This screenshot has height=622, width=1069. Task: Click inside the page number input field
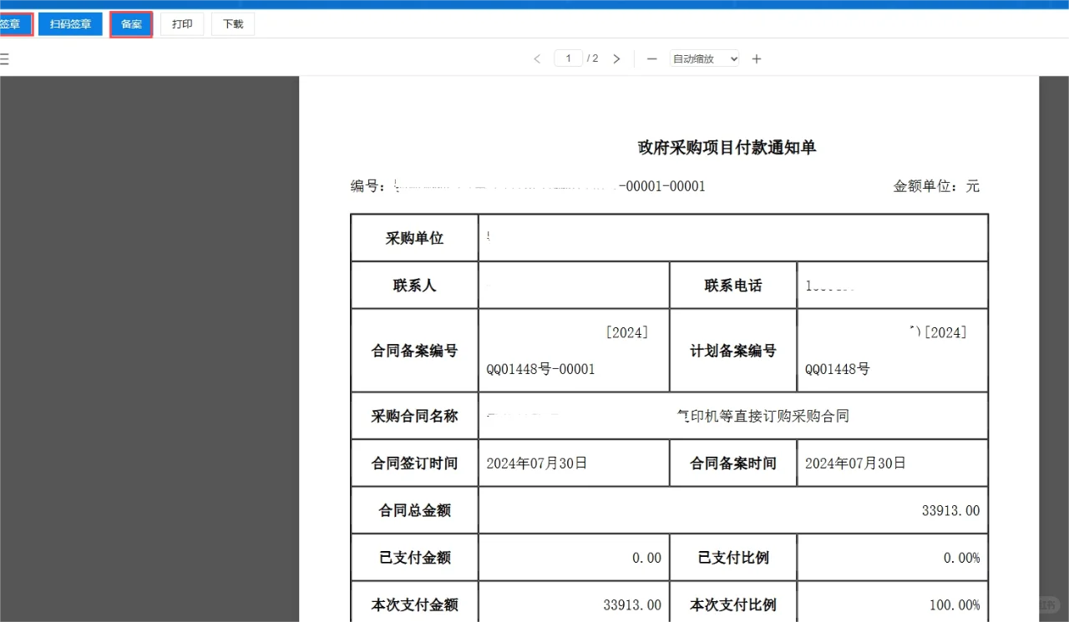pyautogui.click(x=568, y=58)
